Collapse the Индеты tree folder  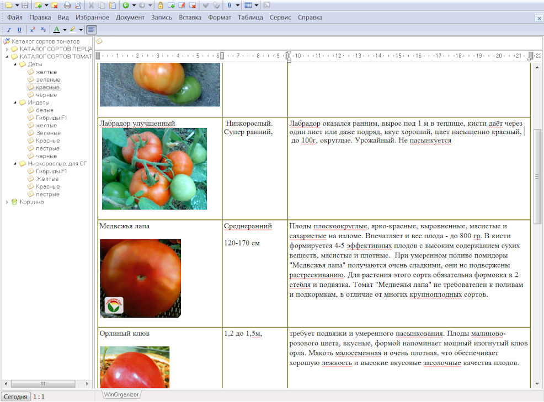click(x=15, y=103)
